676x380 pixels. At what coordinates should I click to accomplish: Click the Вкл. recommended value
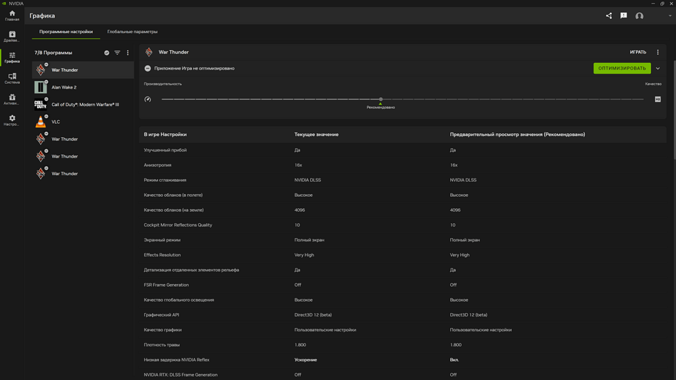pos(454,360)
